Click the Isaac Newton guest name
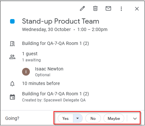The image size is (145, 126). pos(49,69)
